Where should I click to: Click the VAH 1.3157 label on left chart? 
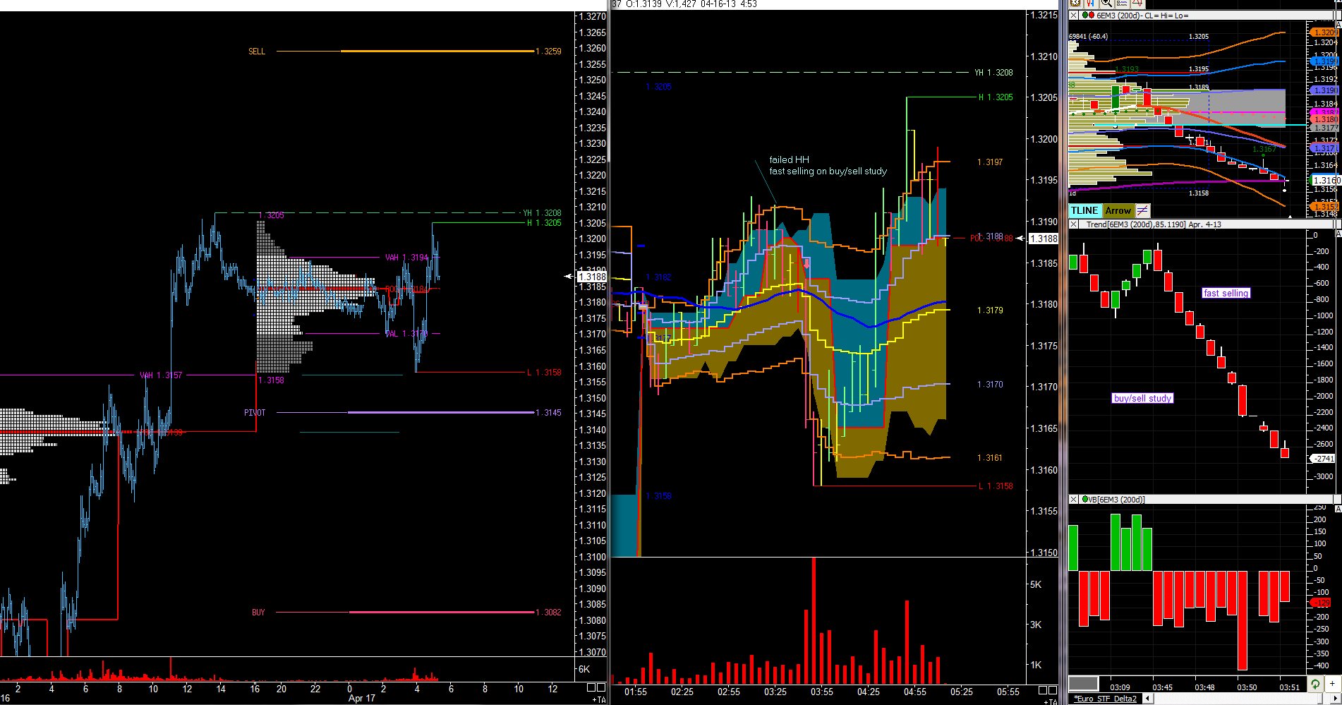coord(161,375)
